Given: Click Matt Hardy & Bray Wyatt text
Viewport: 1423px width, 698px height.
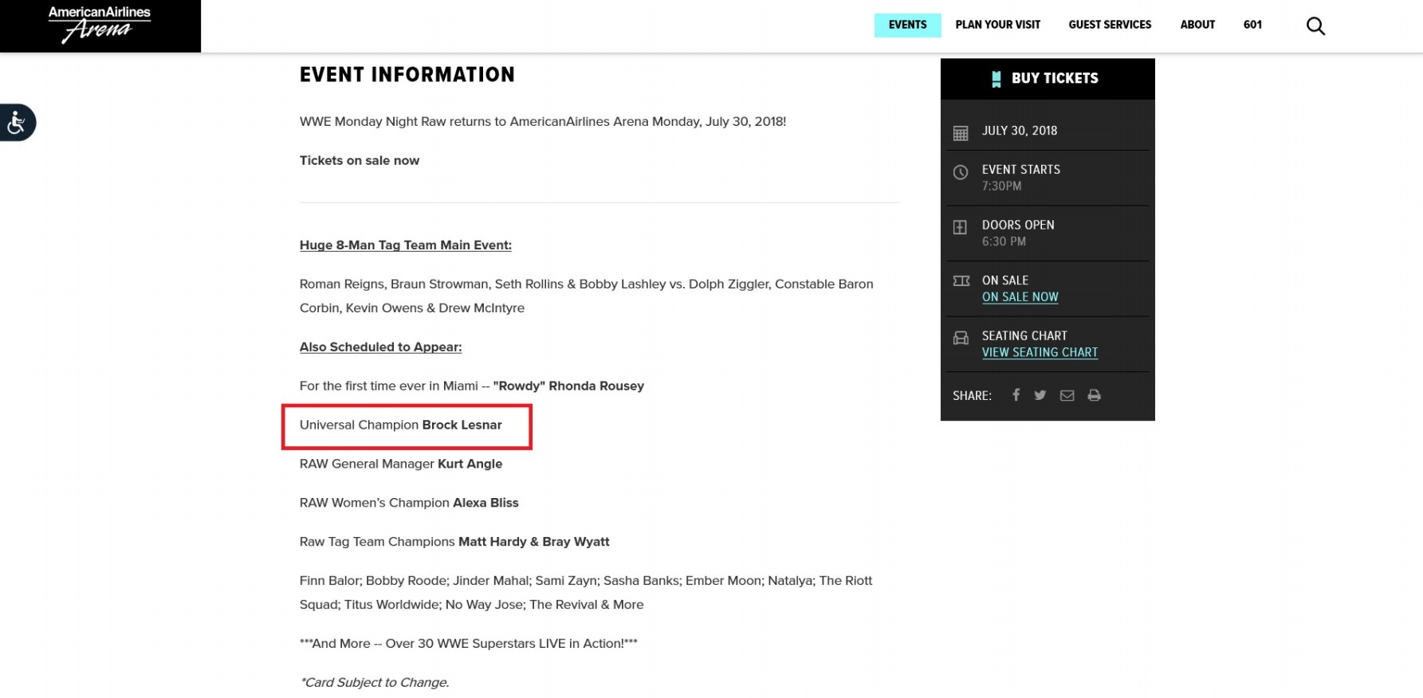Looking at the screenshot, I should tap(534, 543).
